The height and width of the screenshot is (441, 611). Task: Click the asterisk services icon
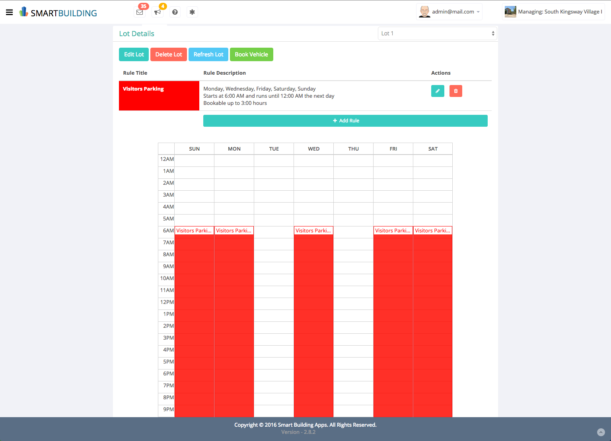tap(192, 12)
